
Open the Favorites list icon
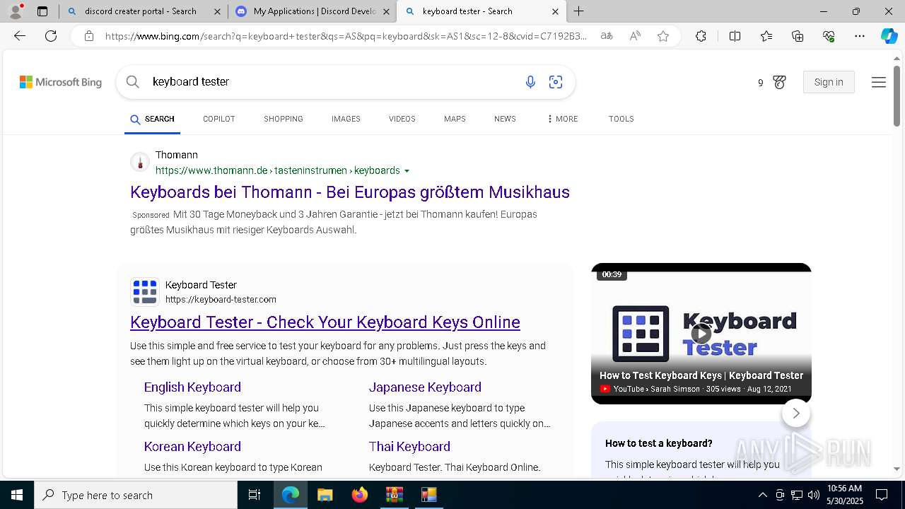coord(766,36)
